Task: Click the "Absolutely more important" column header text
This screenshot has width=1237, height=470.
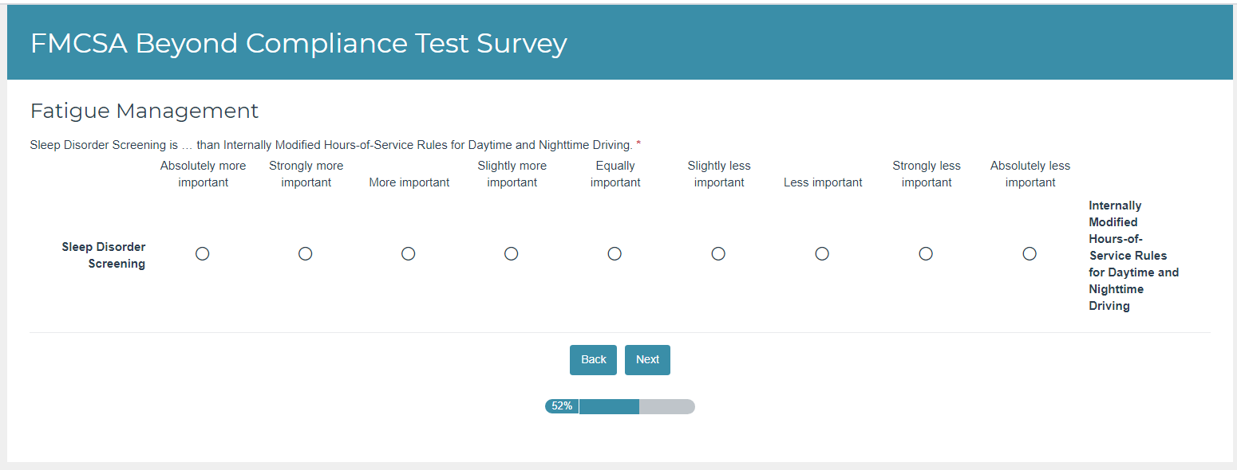Action: (x=203, y=174)
